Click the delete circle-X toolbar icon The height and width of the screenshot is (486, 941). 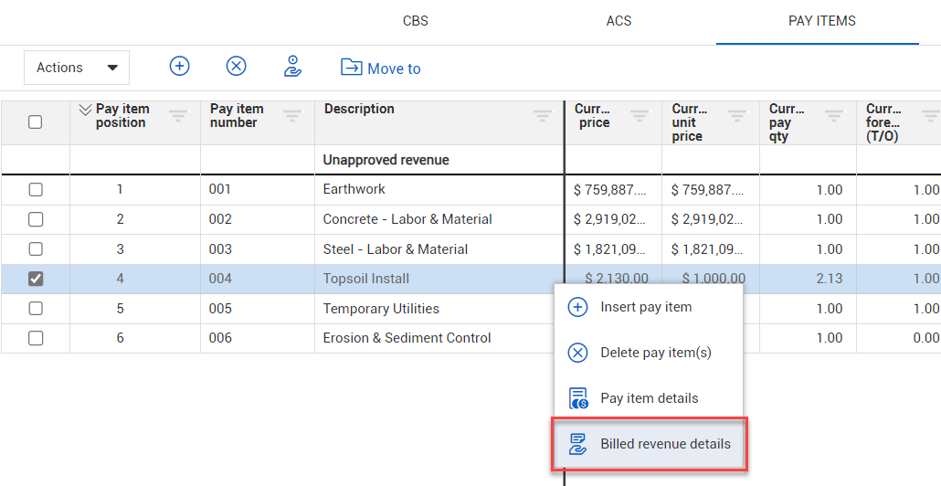pyautogui.click(x=237, y=66)
